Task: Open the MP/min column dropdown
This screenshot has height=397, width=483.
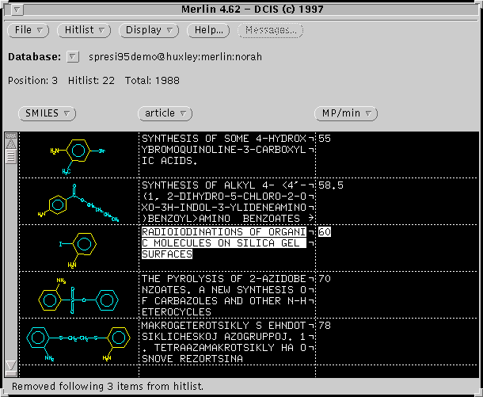Action: (x=344, y=113)
